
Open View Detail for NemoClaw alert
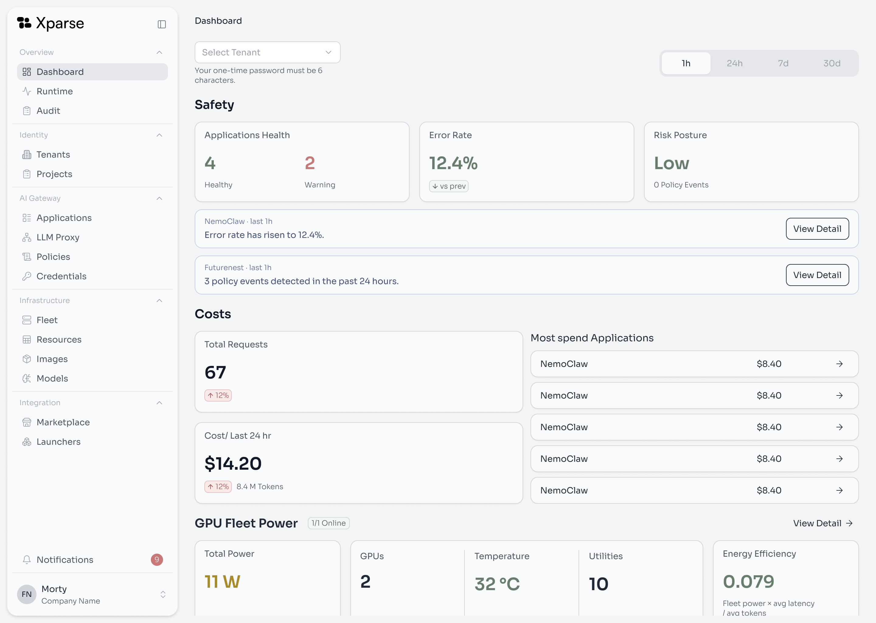817,229
